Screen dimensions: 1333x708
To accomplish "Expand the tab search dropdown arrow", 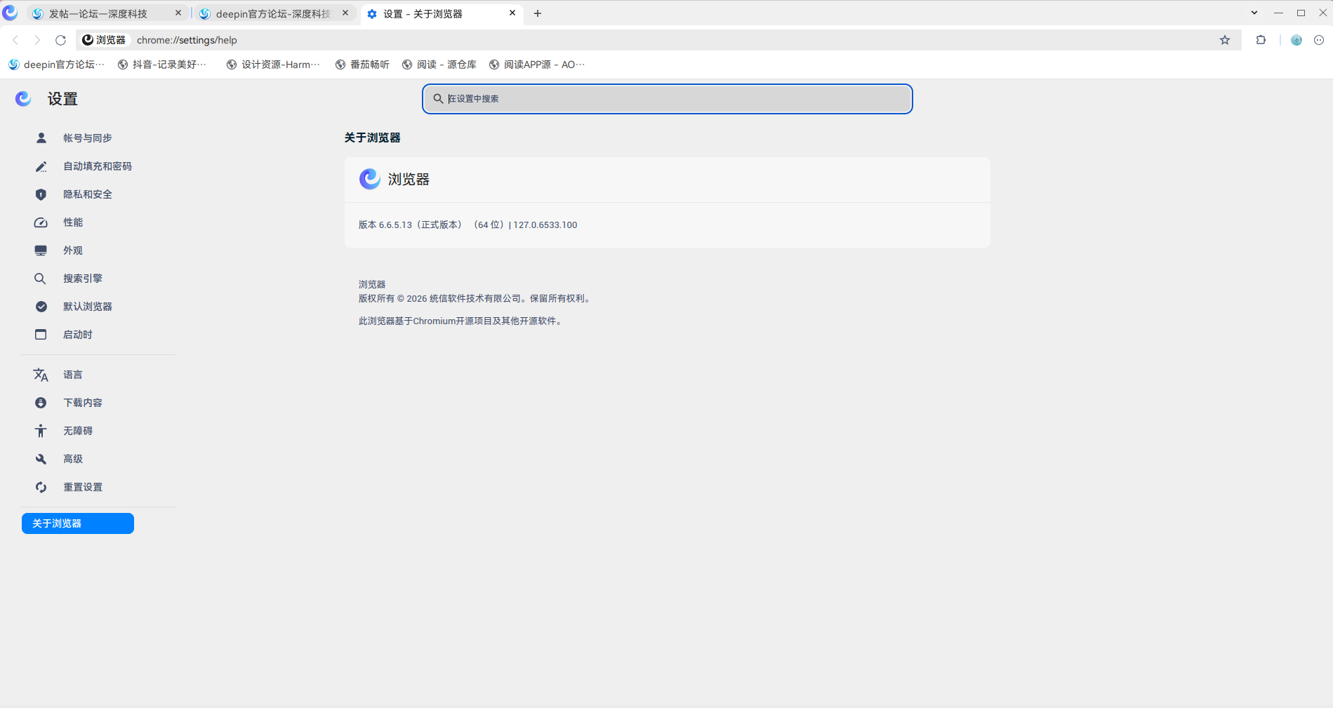I will point(1254,13).
